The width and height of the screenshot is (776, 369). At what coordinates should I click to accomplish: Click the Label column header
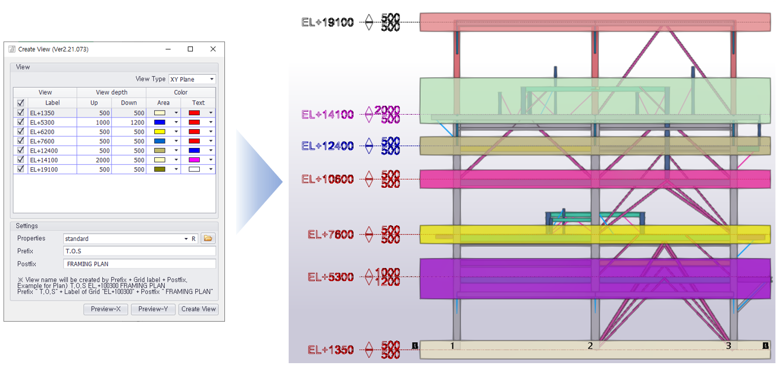(x=53, y=103)
